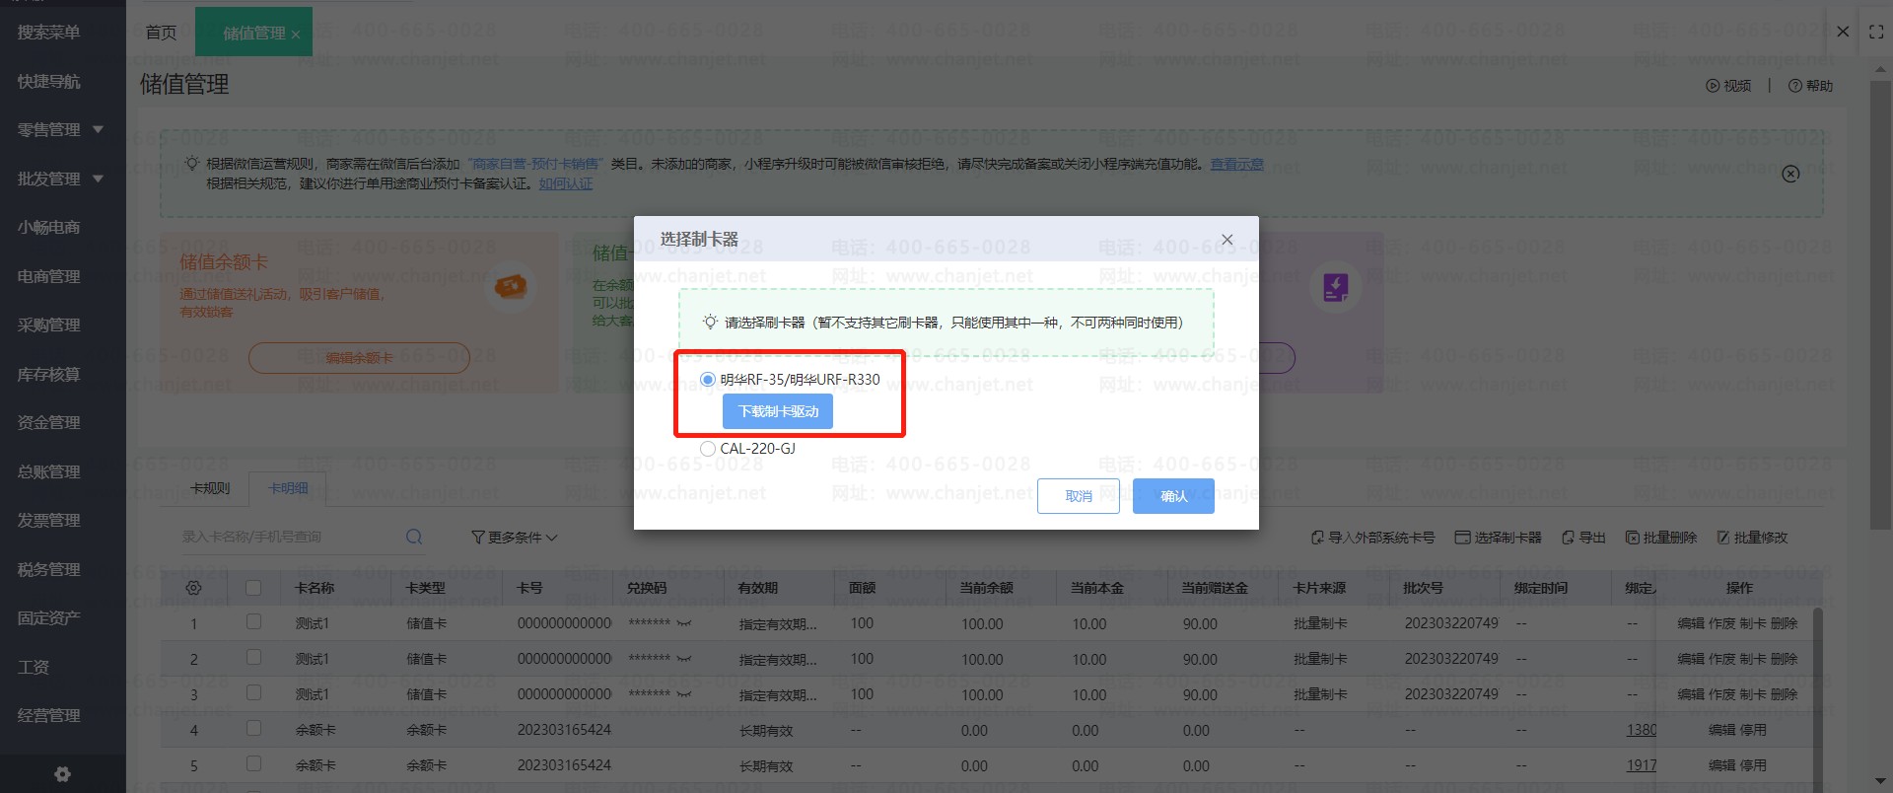1893x793 pixels.
Task: Open the 视频 tutorial
Action: [x=1728, y=86]
